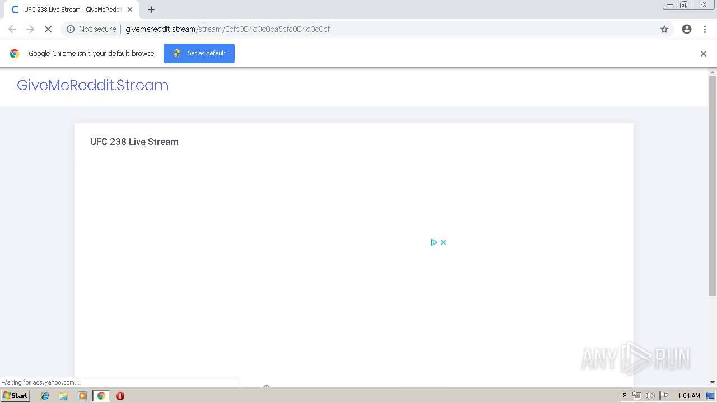Click the Chrome logo in infobar
717x403 pixels.
15,54
